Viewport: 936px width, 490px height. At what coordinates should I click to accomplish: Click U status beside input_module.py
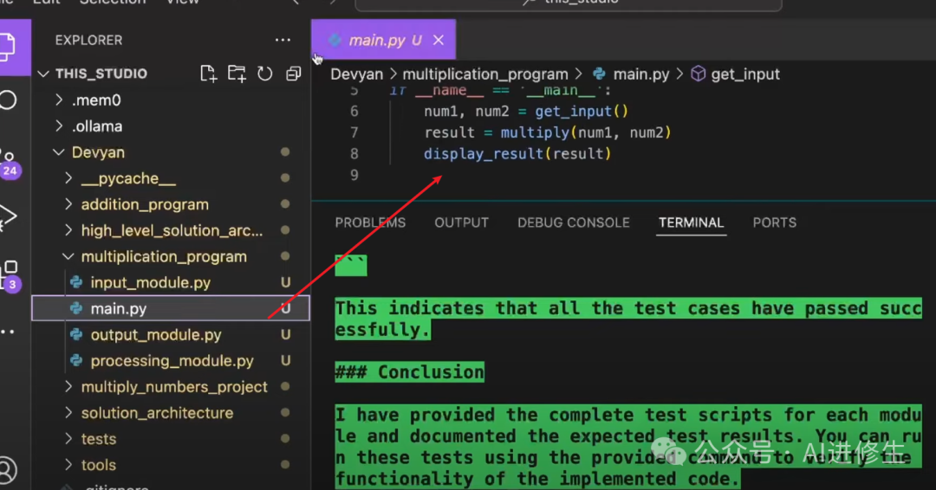[x=286, y=282]
